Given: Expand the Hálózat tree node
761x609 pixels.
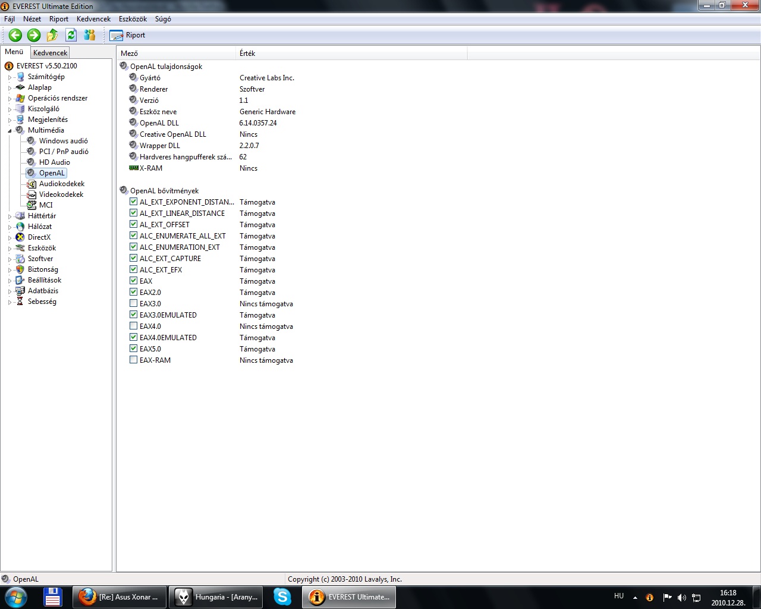Looking at the screenshot, I should (x=10, y=227).
